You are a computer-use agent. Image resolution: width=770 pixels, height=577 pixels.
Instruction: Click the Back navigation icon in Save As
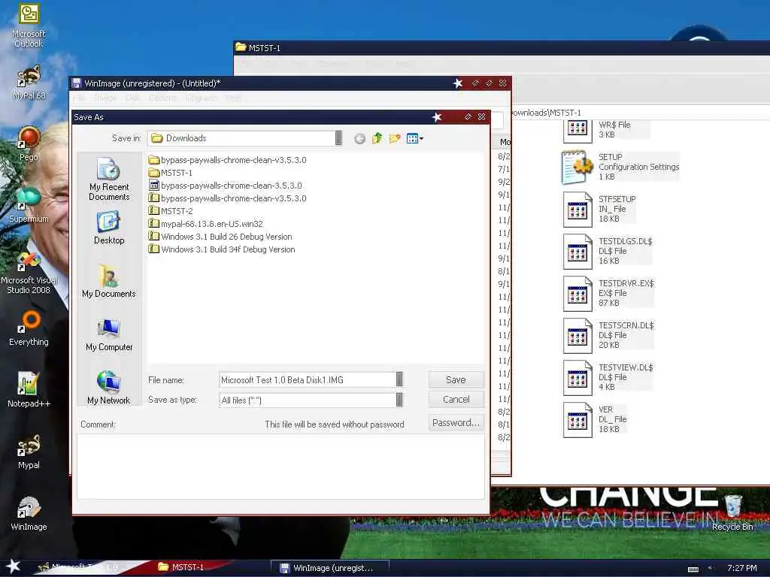tap(359, 139)
